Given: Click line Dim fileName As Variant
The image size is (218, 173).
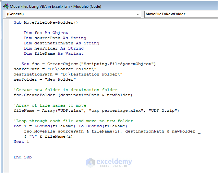Looking at the screenshot, I should click(x=54, y=53).
